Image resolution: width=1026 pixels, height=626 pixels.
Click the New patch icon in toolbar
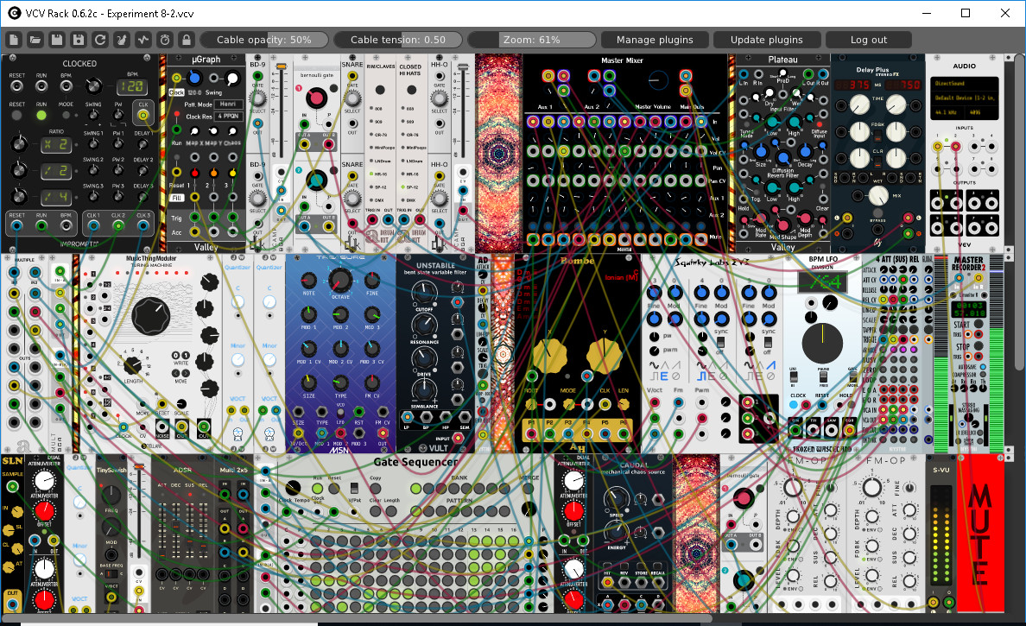click(14, 40)
